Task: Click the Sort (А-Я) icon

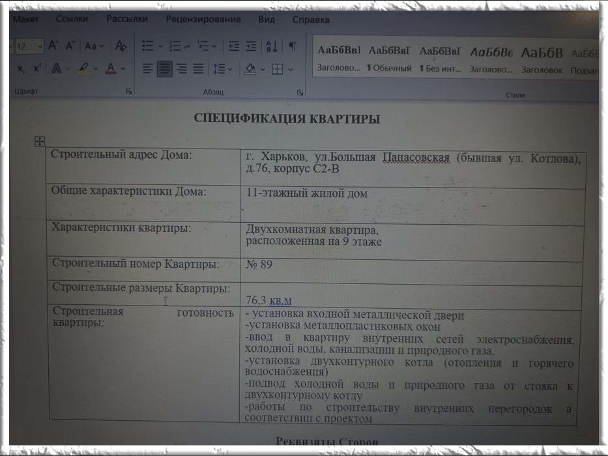Action: [x=271, y=46]
